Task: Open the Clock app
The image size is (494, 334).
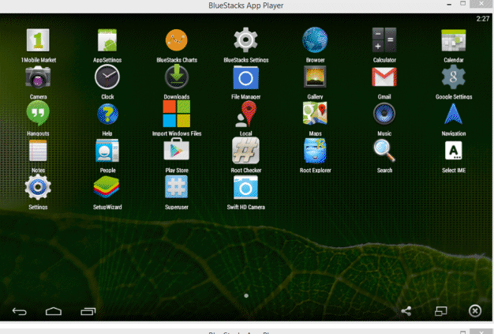Action: (x=107, y=77)
